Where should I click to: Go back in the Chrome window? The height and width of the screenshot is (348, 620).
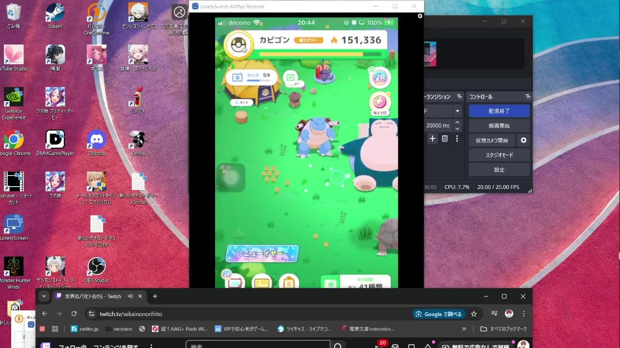tap(45, 314)
